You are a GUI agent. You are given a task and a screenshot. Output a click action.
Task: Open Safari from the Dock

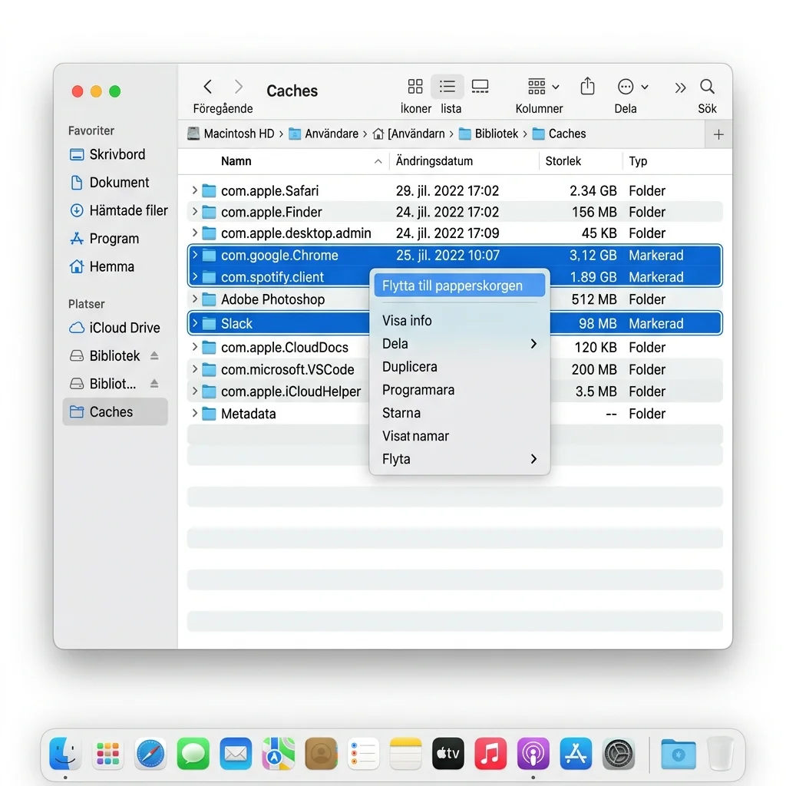[x=150, y=753]
